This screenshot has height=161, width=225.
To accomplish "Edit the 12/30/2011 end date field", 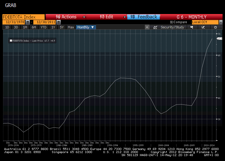I will (x=45, y=22).
